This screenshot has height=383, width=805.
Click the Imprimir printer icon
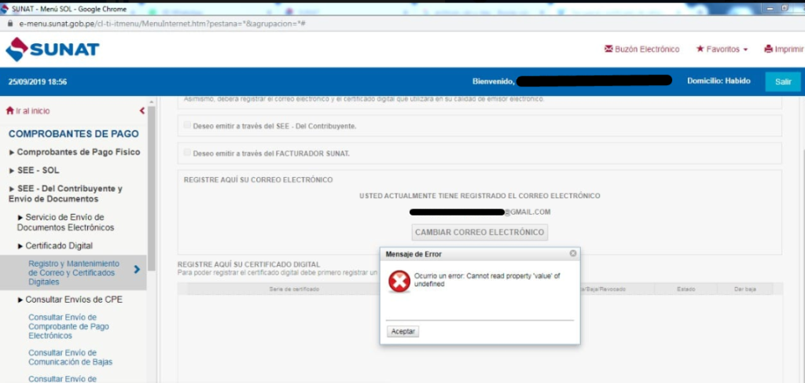pyautogui.click(x=768, y=50)
